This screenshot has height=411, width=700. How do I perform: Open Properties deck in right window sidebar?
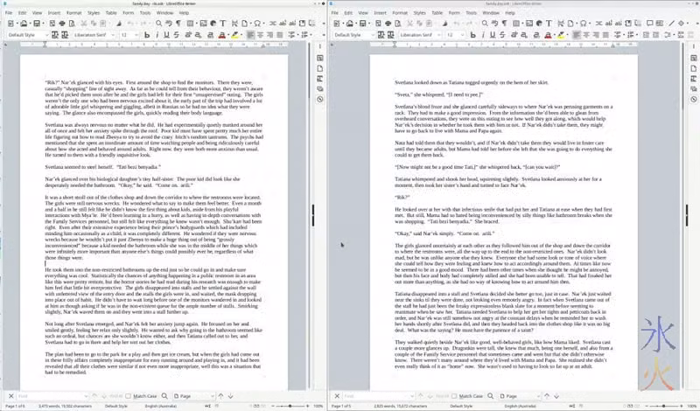(693, 58)
